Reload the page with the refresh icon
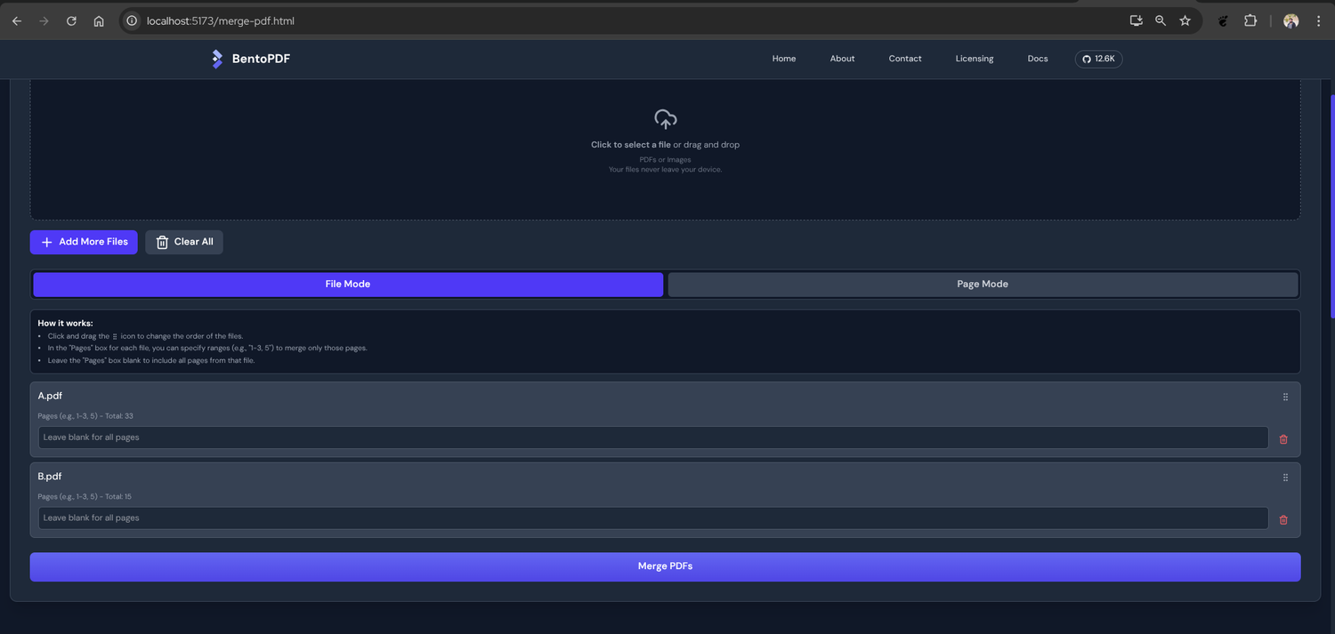 coord(71,20)
